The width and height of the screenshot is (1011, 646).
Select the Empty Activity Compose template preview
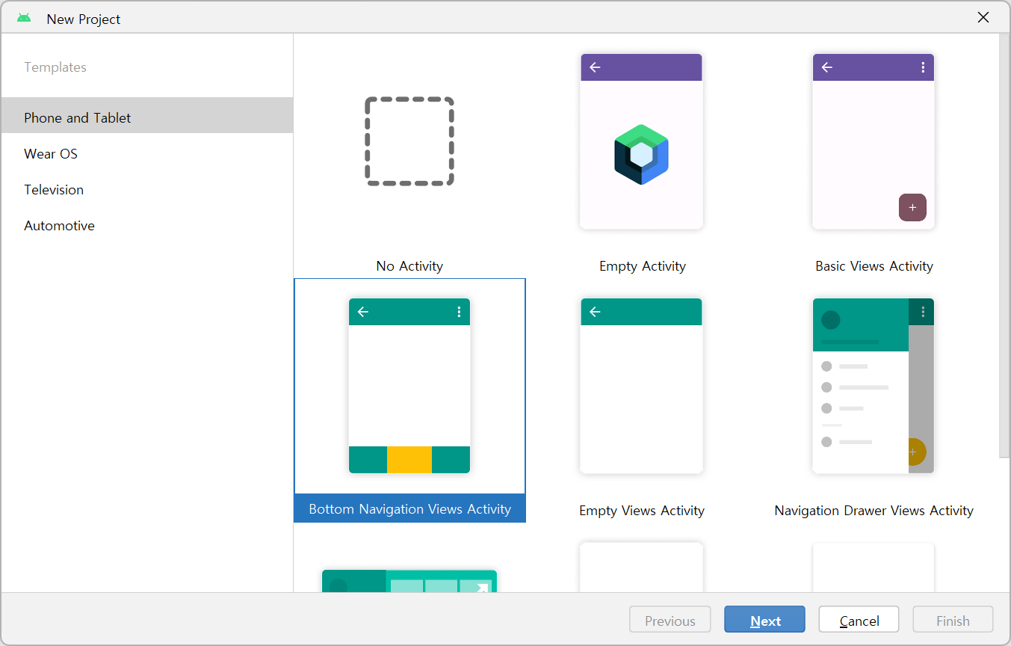[641, 141]
